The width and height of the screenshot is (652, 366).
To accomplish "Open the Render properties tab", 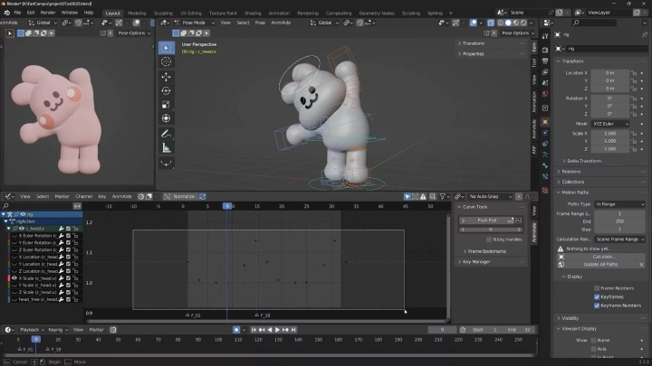I will pos(545,51).
